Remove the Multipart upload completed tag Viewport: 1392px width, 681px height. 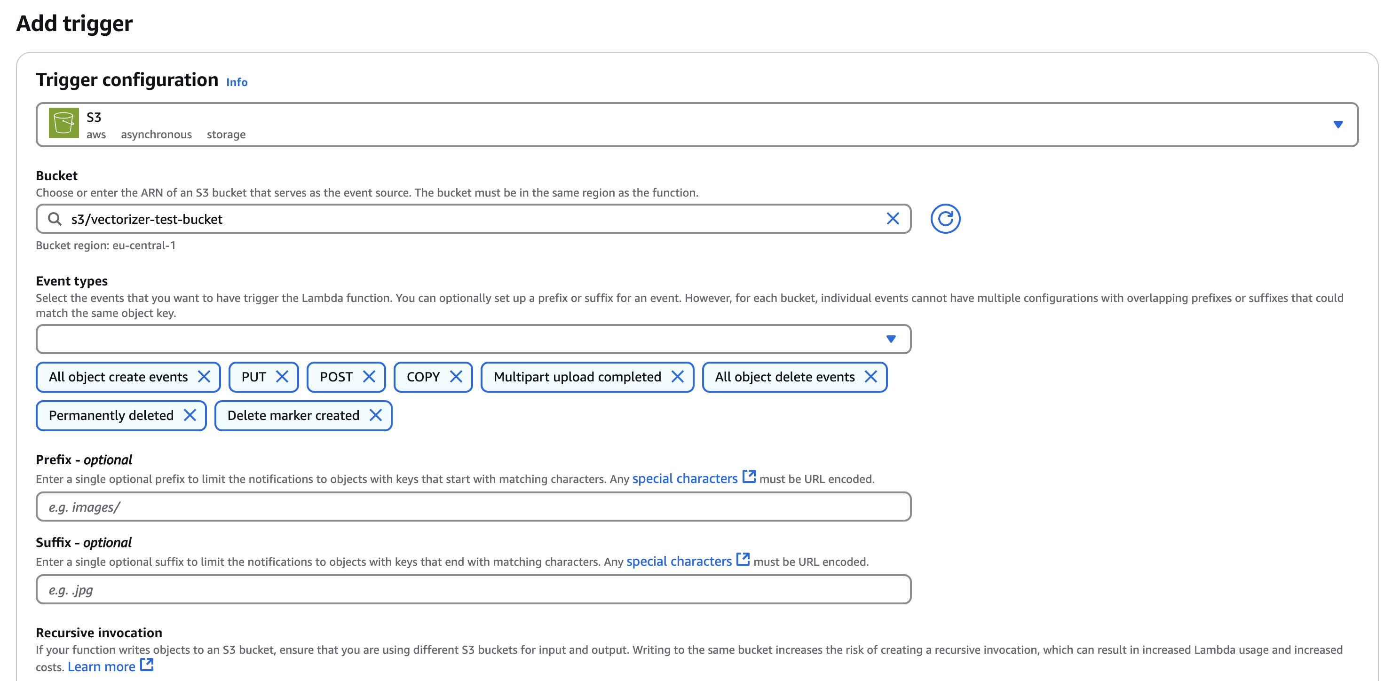[677, 377]
